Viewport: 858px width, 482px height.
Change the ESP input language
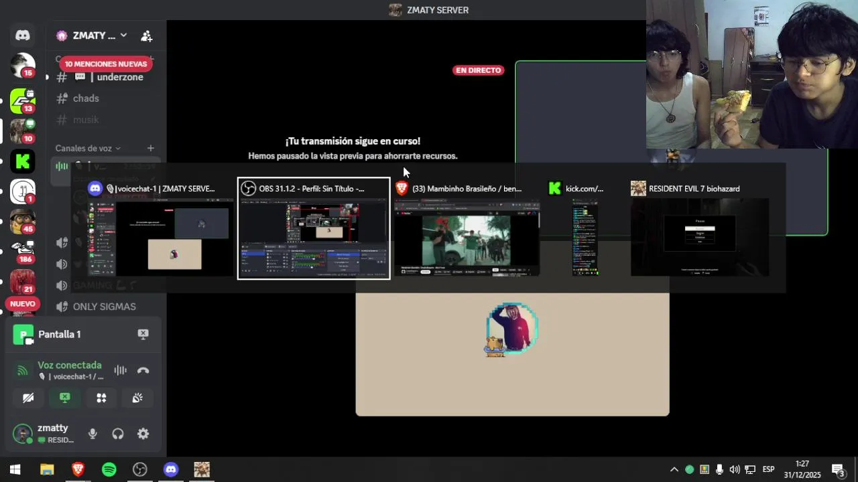click(x=769, y=469)
